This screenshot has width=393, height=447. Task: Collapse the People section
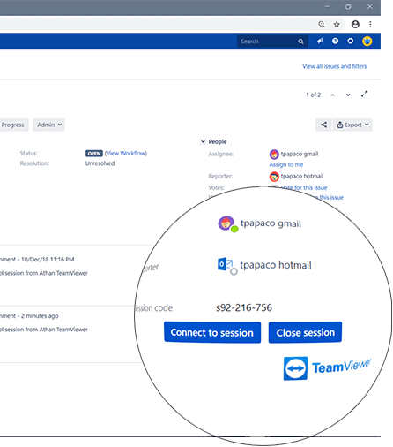[203, 141]
